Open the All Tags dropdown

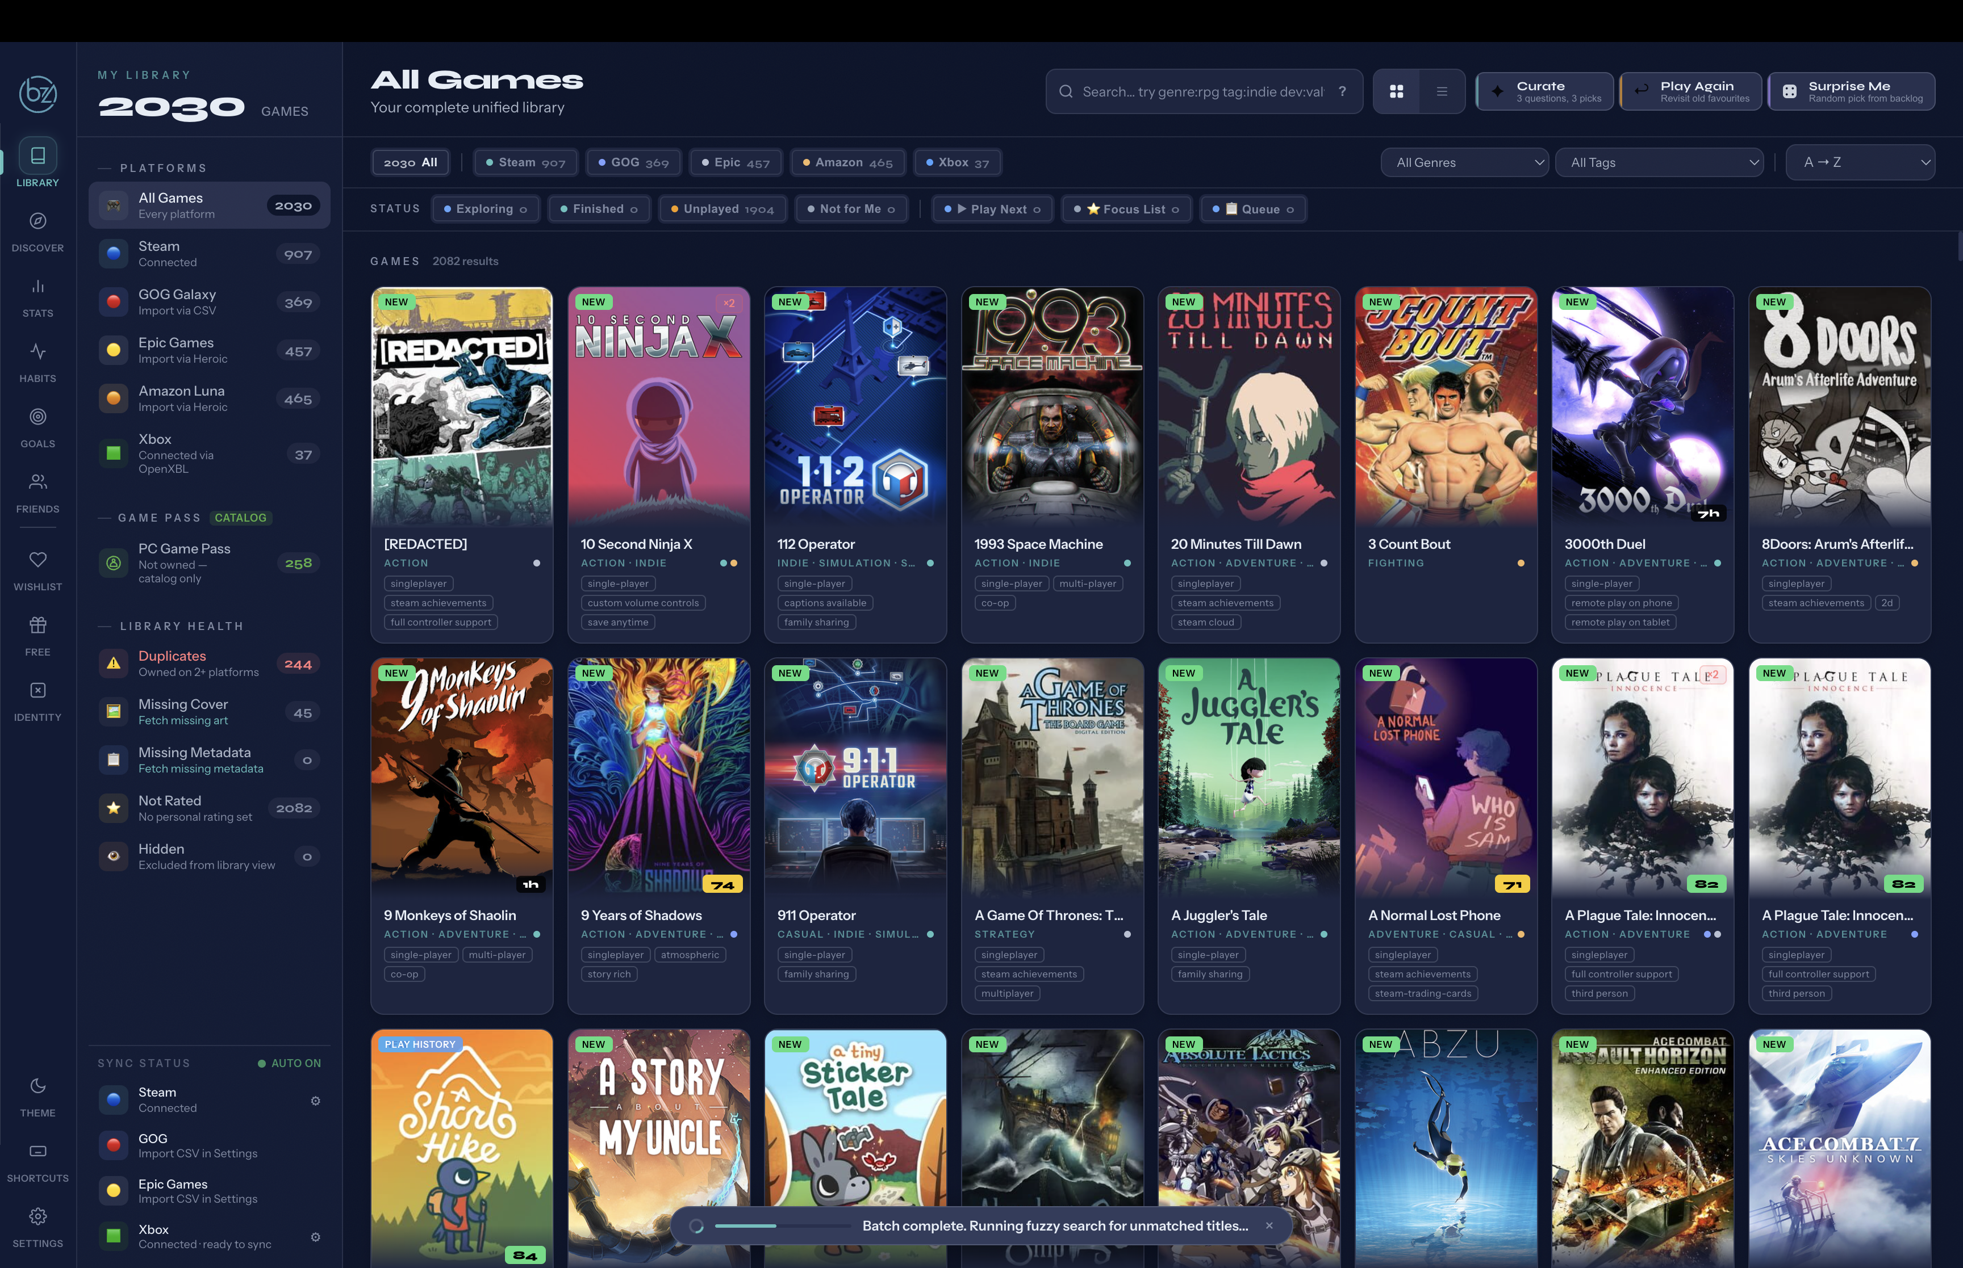pyautogui.click(x=1660, y=162)
